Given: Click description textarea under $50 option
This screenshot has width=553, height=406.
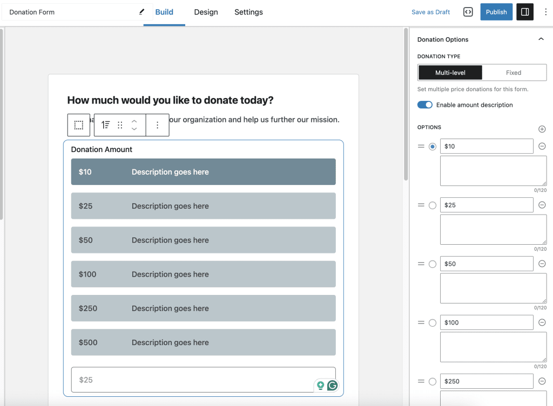Looking at the screenshot, I should [494, 288].
